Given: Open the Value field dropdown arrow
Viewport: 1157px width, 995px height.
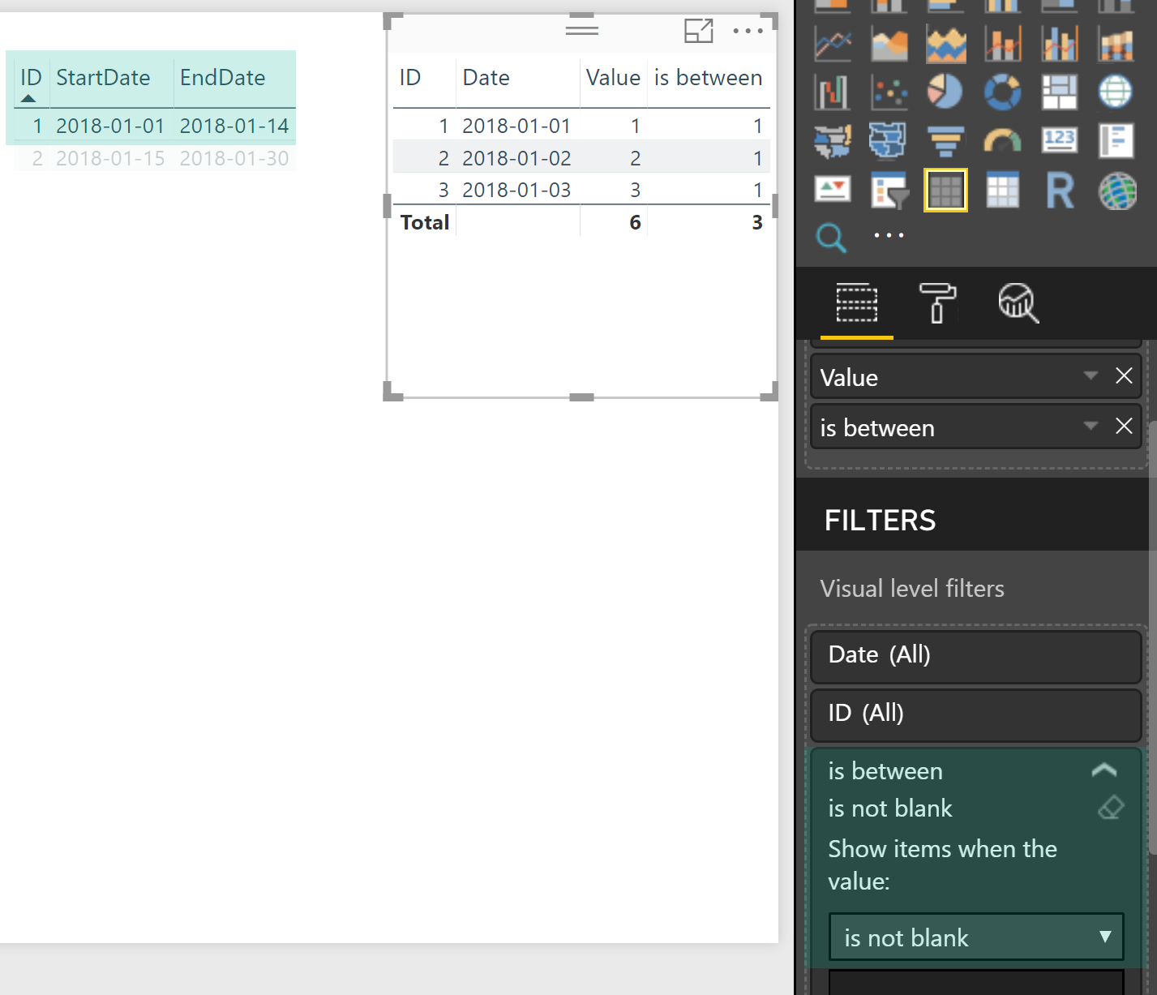Looking at the screenshot, I should click(x=1091, y=375).
